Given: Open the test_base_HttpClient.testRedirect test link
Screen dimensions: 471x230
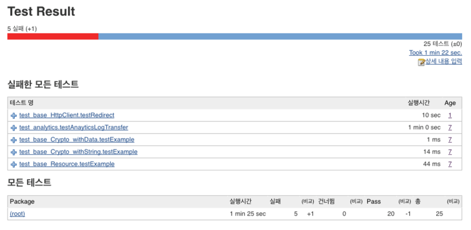Looking at the screenshot, I should tap(66, 115).
